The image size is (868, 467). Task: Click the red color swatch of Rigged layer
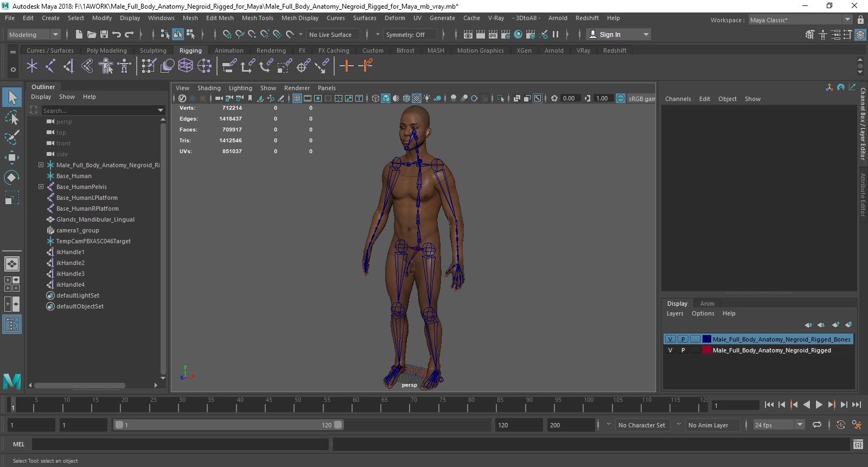click(x=707, y=350)
